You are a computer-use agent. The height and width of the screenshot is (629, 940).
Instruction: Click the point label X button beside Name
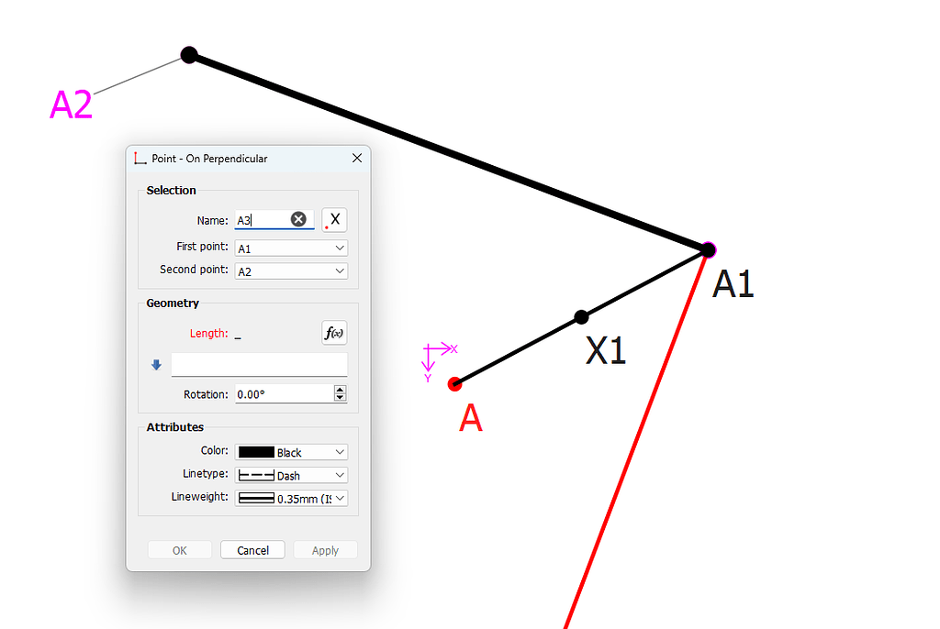tap(334, 219)
